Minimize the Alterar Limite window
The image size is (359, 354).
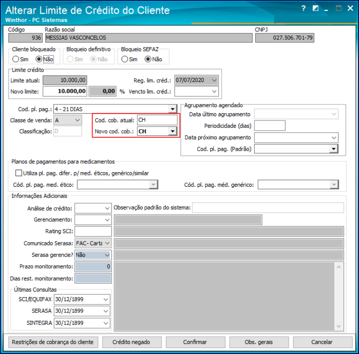click(x=326, y=9)
